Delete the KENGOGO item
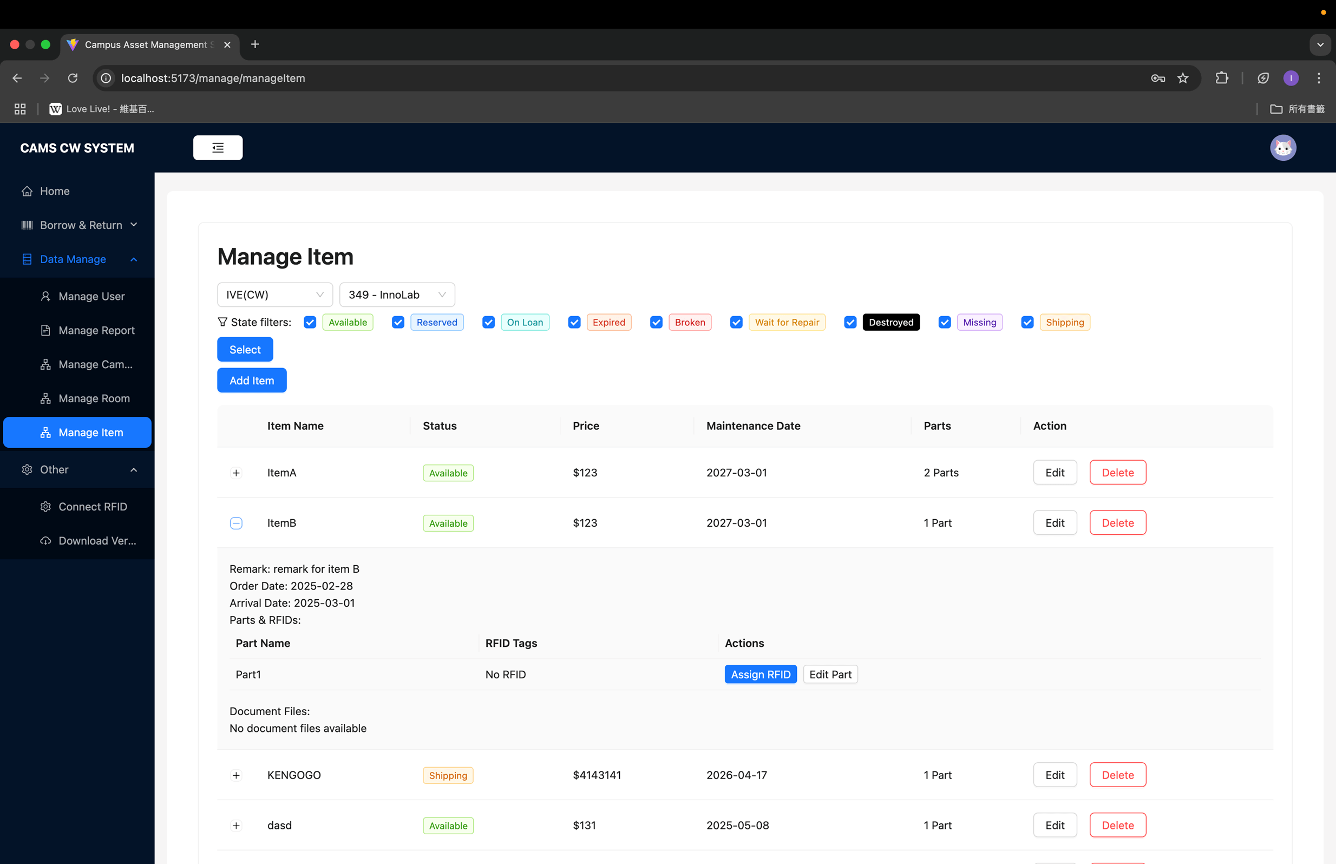 point(1117,775)
